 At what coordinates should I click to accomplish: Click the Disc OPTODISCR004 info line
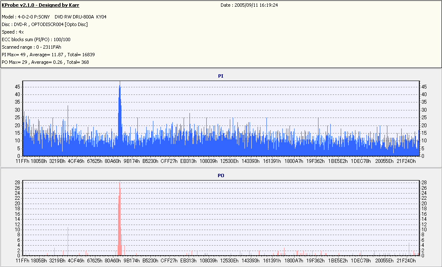(45, 24)
